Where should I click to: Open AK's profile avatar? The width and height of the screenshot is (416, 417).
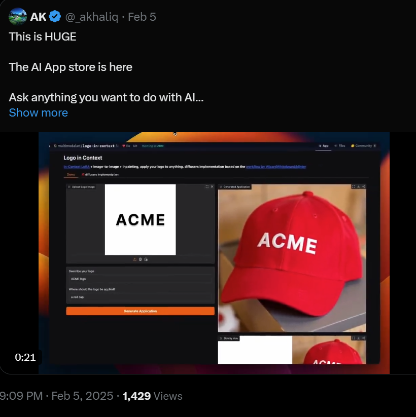pyautogui.click(x=18, y=17)
